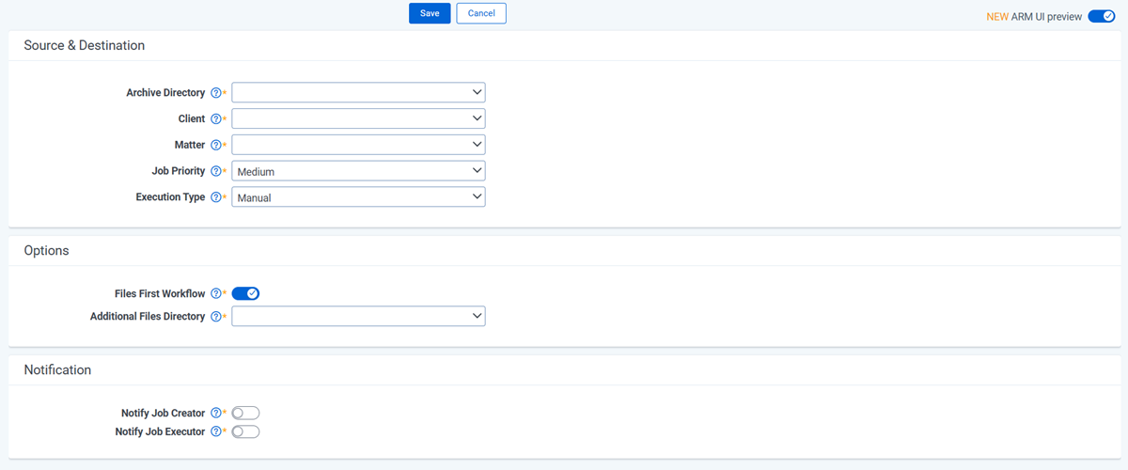Change Job Priority from Medium
This screenshot has height=470, width=1128.
point(358,172)
